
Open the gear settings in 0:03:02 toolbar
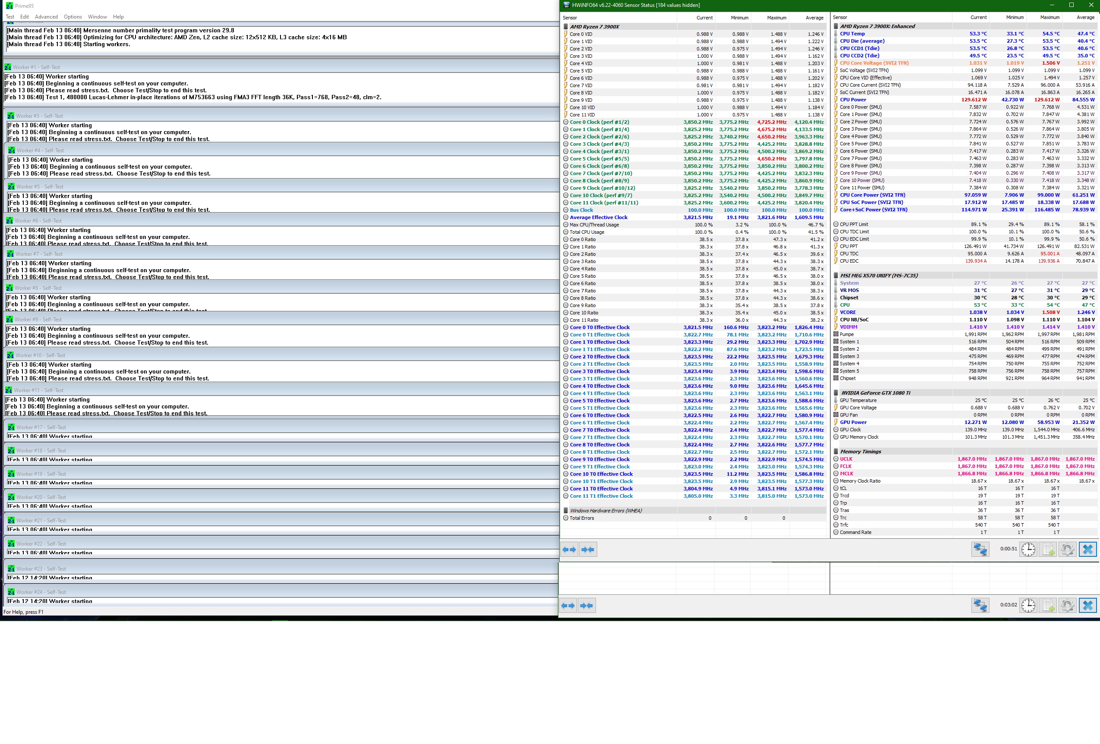(1067, 605)
